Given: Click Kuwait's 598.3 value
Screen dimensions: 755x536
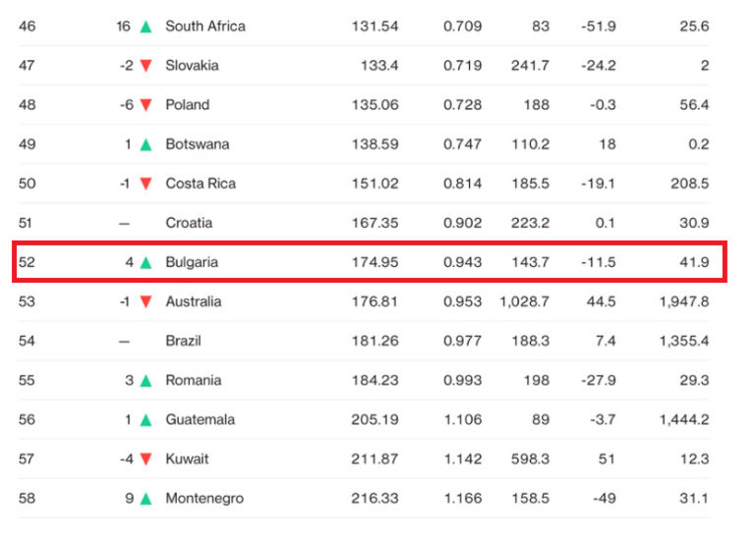Looking at the screenshot, I should (x=529, y=458).
